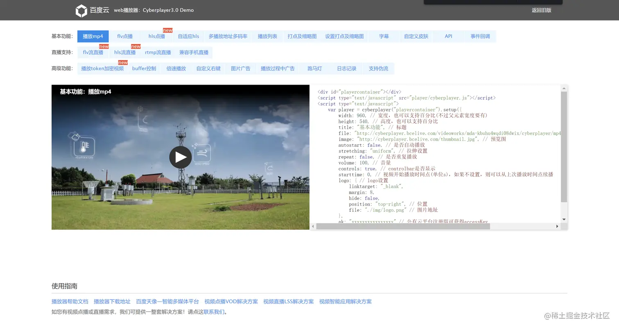This screenshot has width=619, height=329.
Task: Choose flv流直播 live demo
Action: pos(93,52)
